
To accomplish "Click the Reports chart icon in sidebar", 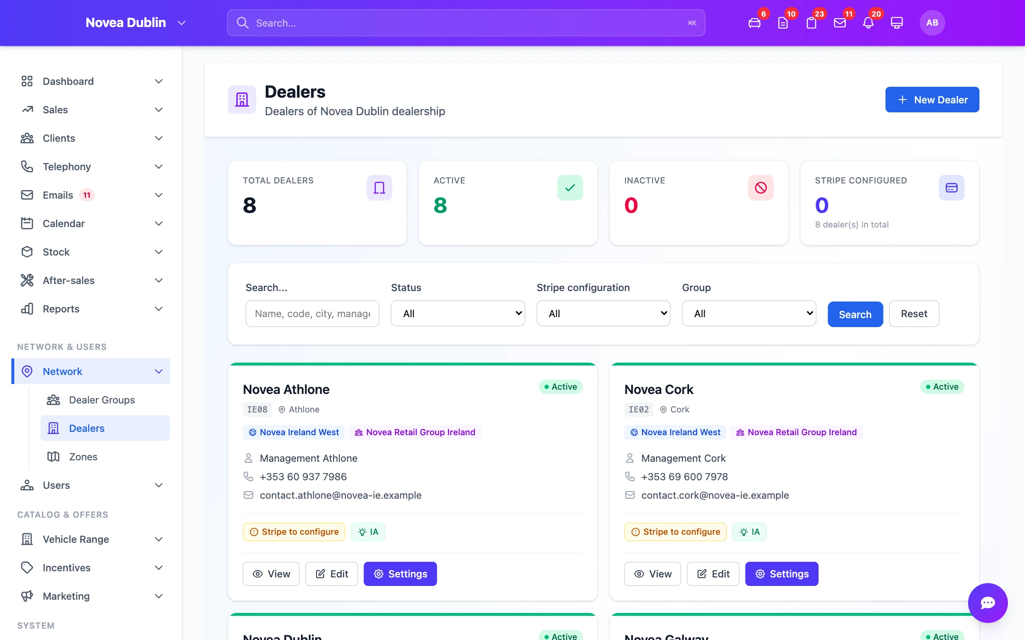I will tap(27, 309).
